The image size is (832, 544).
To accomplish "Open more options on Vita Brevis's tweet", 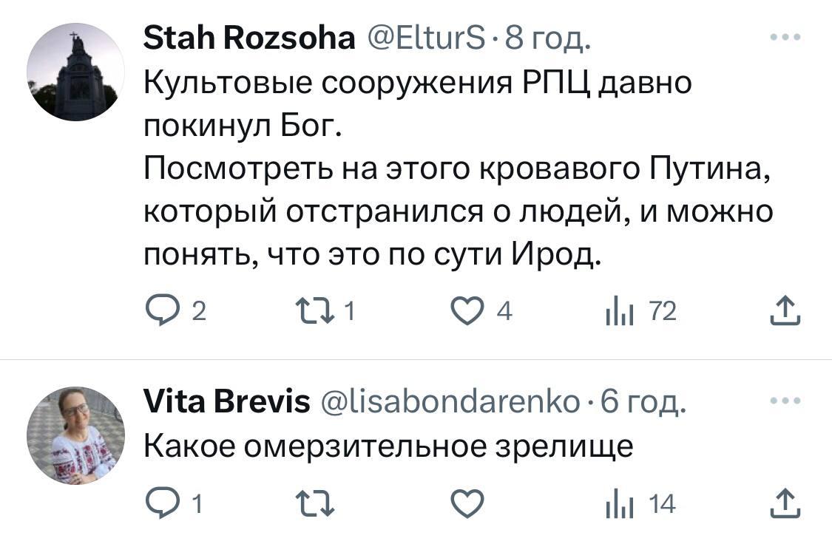I will pos(785,400).
